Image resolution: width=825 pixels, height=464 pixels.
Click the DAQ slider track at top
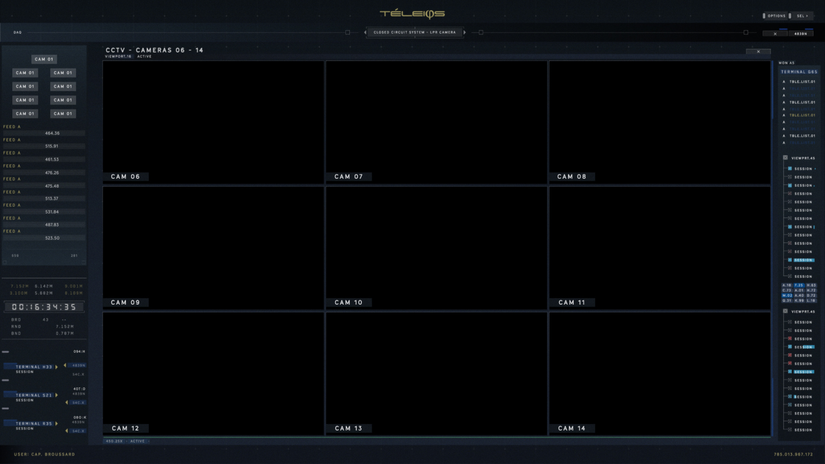point(185,32)
